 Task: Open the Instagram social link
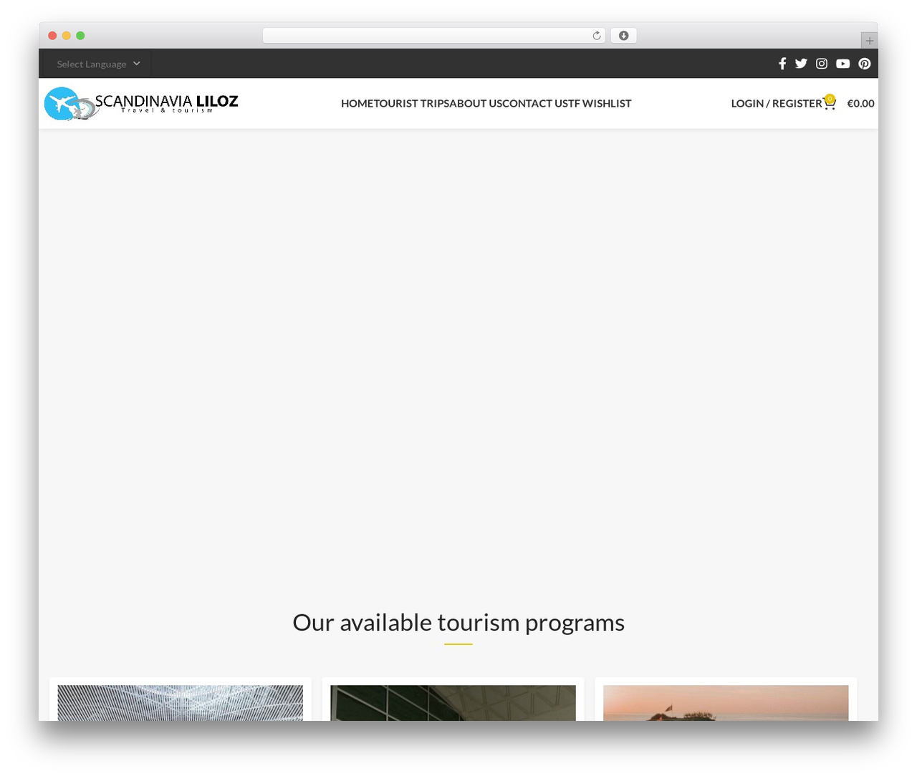pos(822,64)
